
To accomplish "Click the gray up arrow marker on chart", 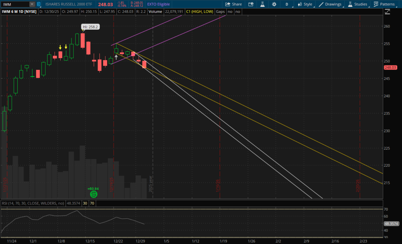I will (116, 57).
